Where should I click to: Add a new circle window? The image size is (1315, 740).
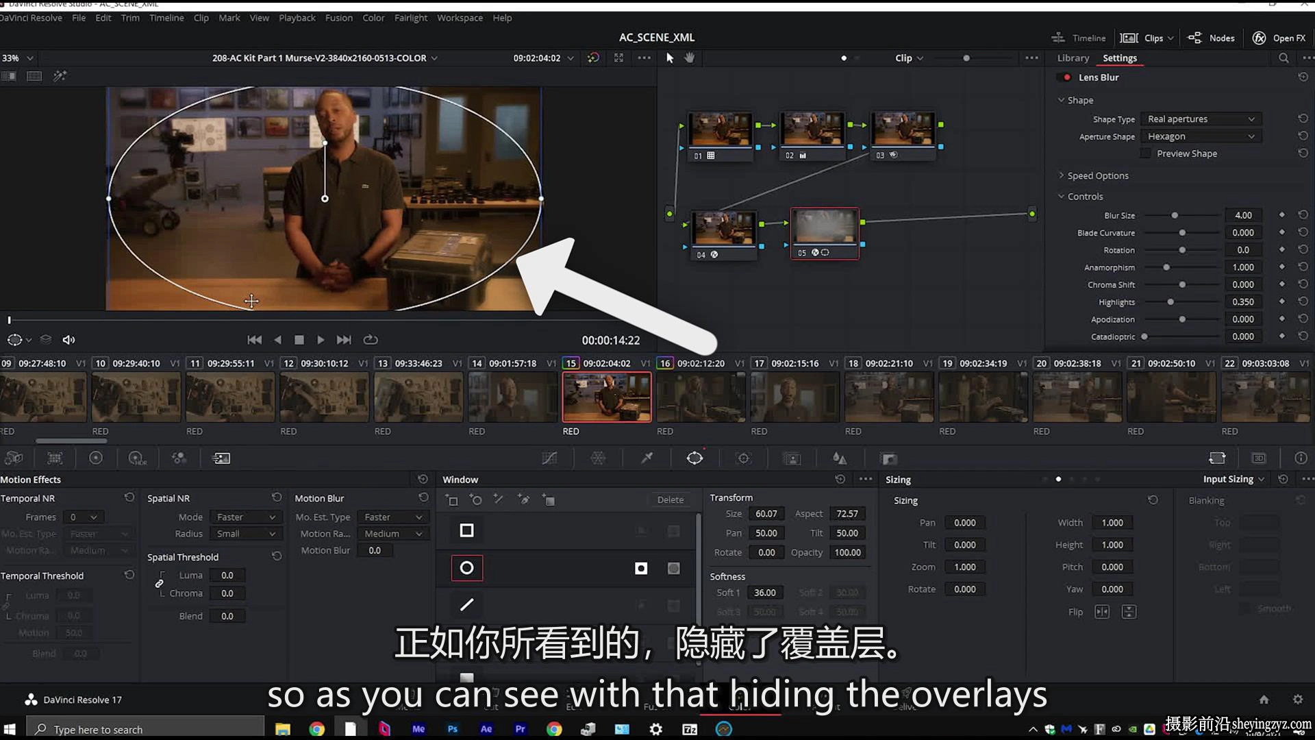coord(475,500)
